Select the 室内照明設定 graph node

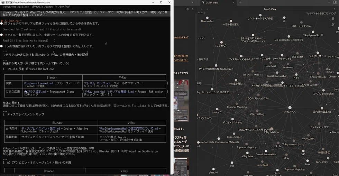click(322, 108)
